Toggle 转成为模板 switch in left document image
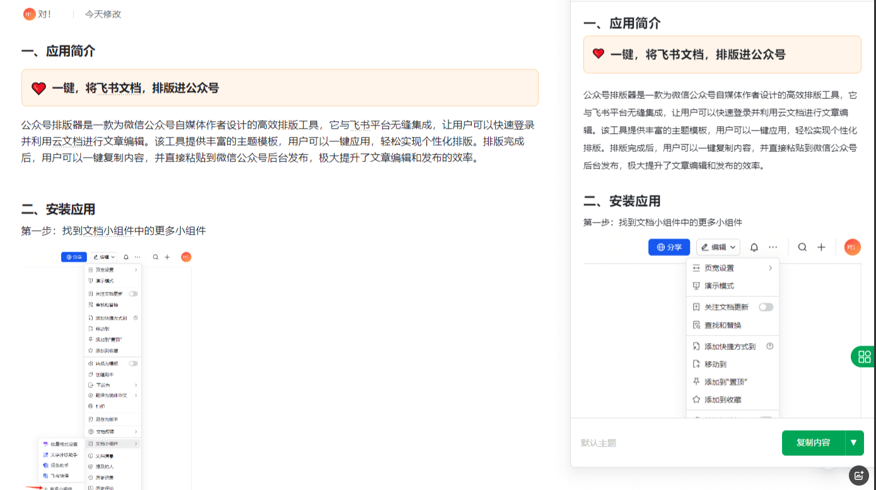This screenshot has width=876, height=490. (x=133, y=364)
